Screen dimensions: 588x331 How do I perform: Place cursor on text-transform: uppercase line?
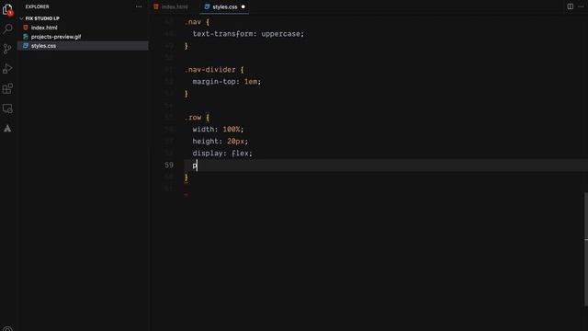point(248,34)
